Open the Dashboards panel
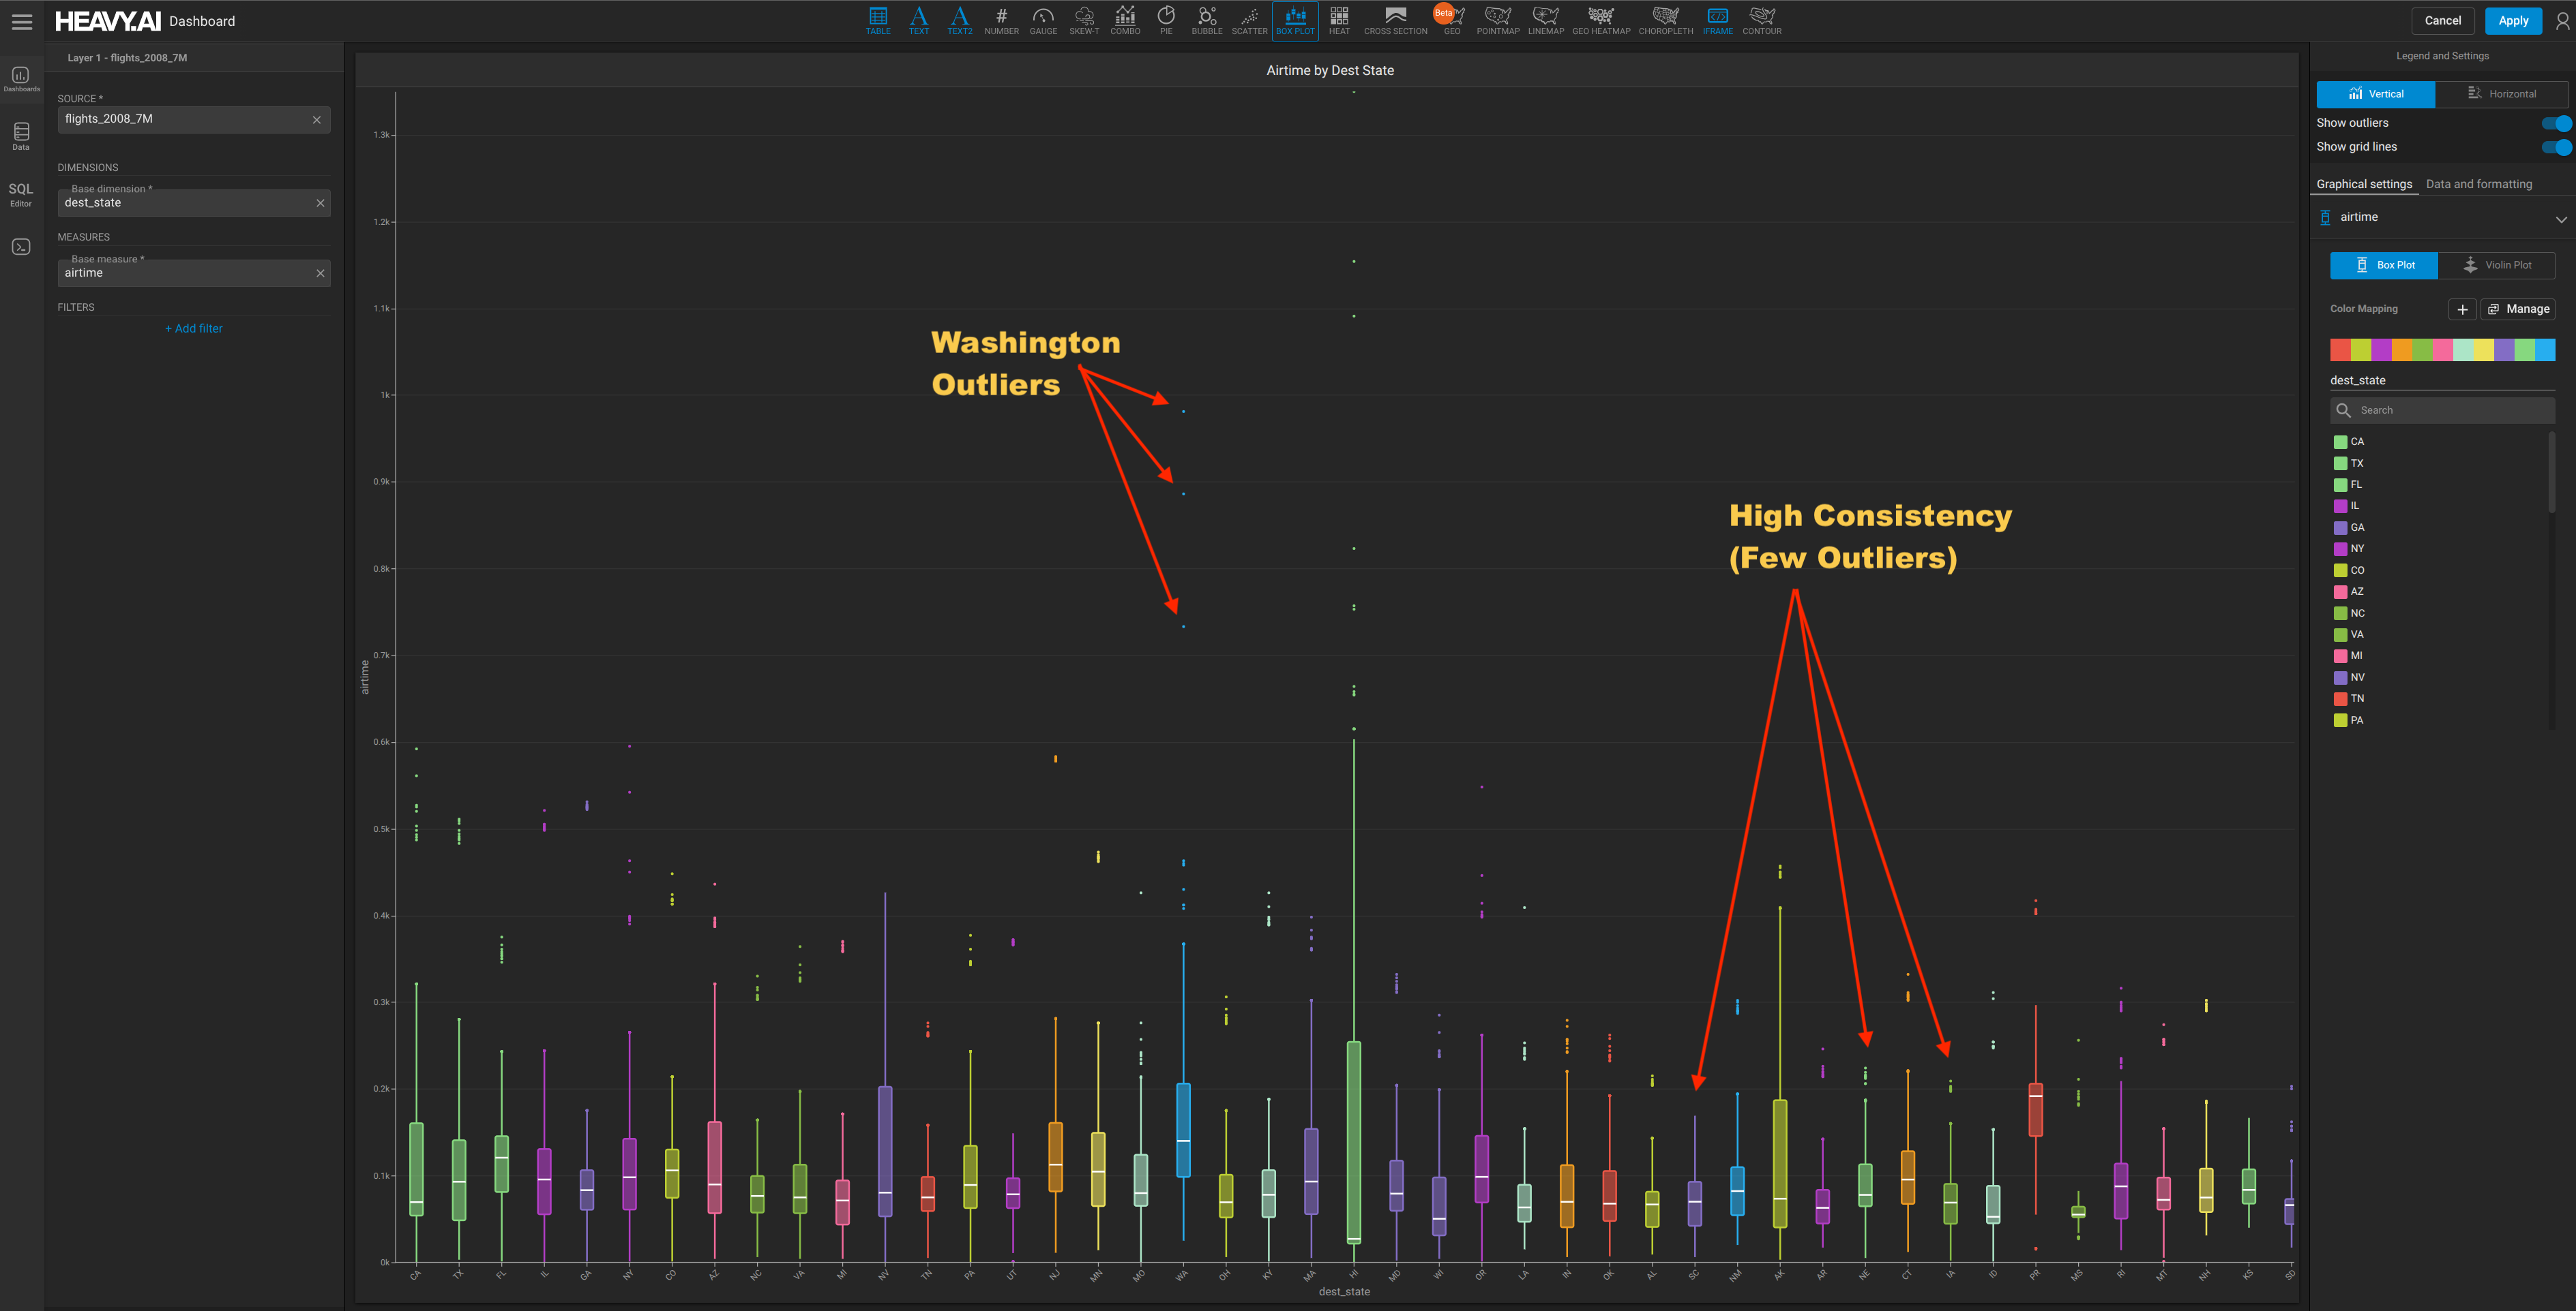This screenshot has width=2576, height=1311. [x=20, y=79]
